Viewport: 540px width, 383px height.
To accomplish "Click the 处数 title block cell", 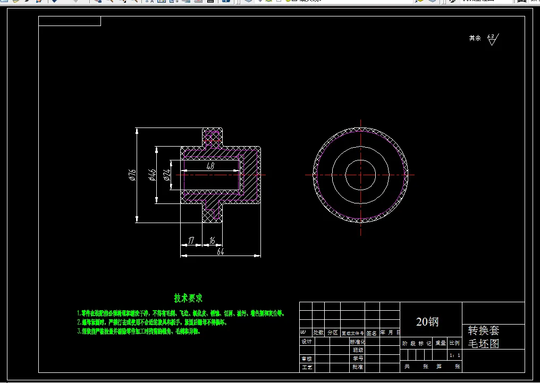I will (x=318, y=333).
